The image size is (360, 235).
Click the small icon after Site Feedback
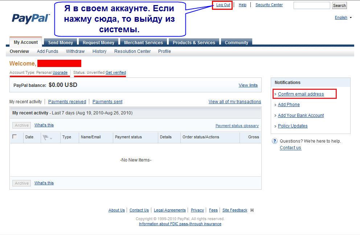click(252, 210)
